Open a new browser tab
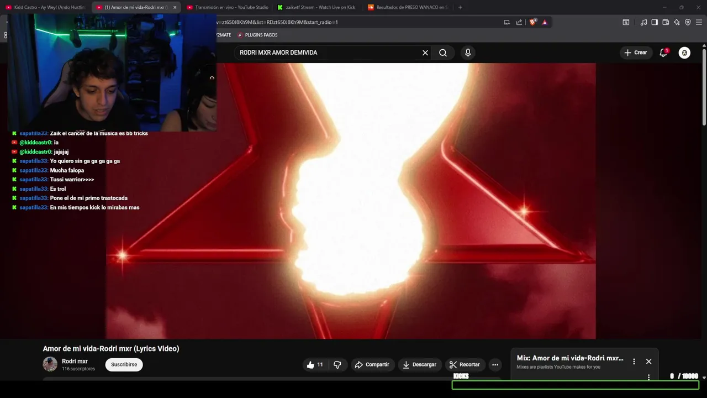The height and width of the screenshot is (398, 707). tap(460, 7)
